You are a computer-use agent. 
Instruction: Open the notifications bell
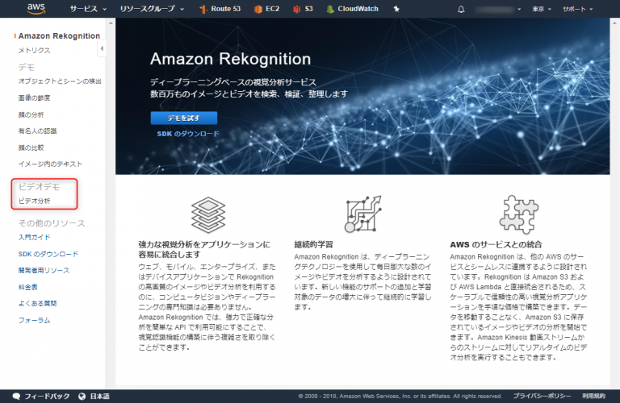pos(461,9)
